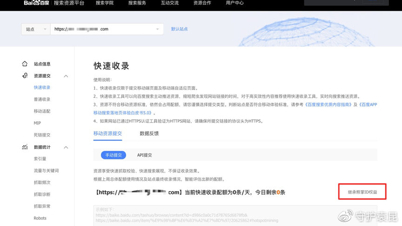Screen dimensions: 402x226
Task: Open 搜索学院 in the top navigation
Action: [105, 3]
